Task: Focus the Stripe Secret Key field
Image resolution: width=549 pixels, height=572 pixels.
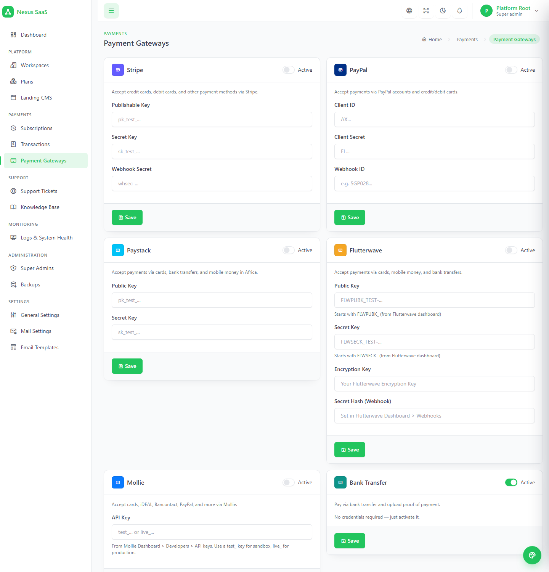Action: click(x=212, y=151)
